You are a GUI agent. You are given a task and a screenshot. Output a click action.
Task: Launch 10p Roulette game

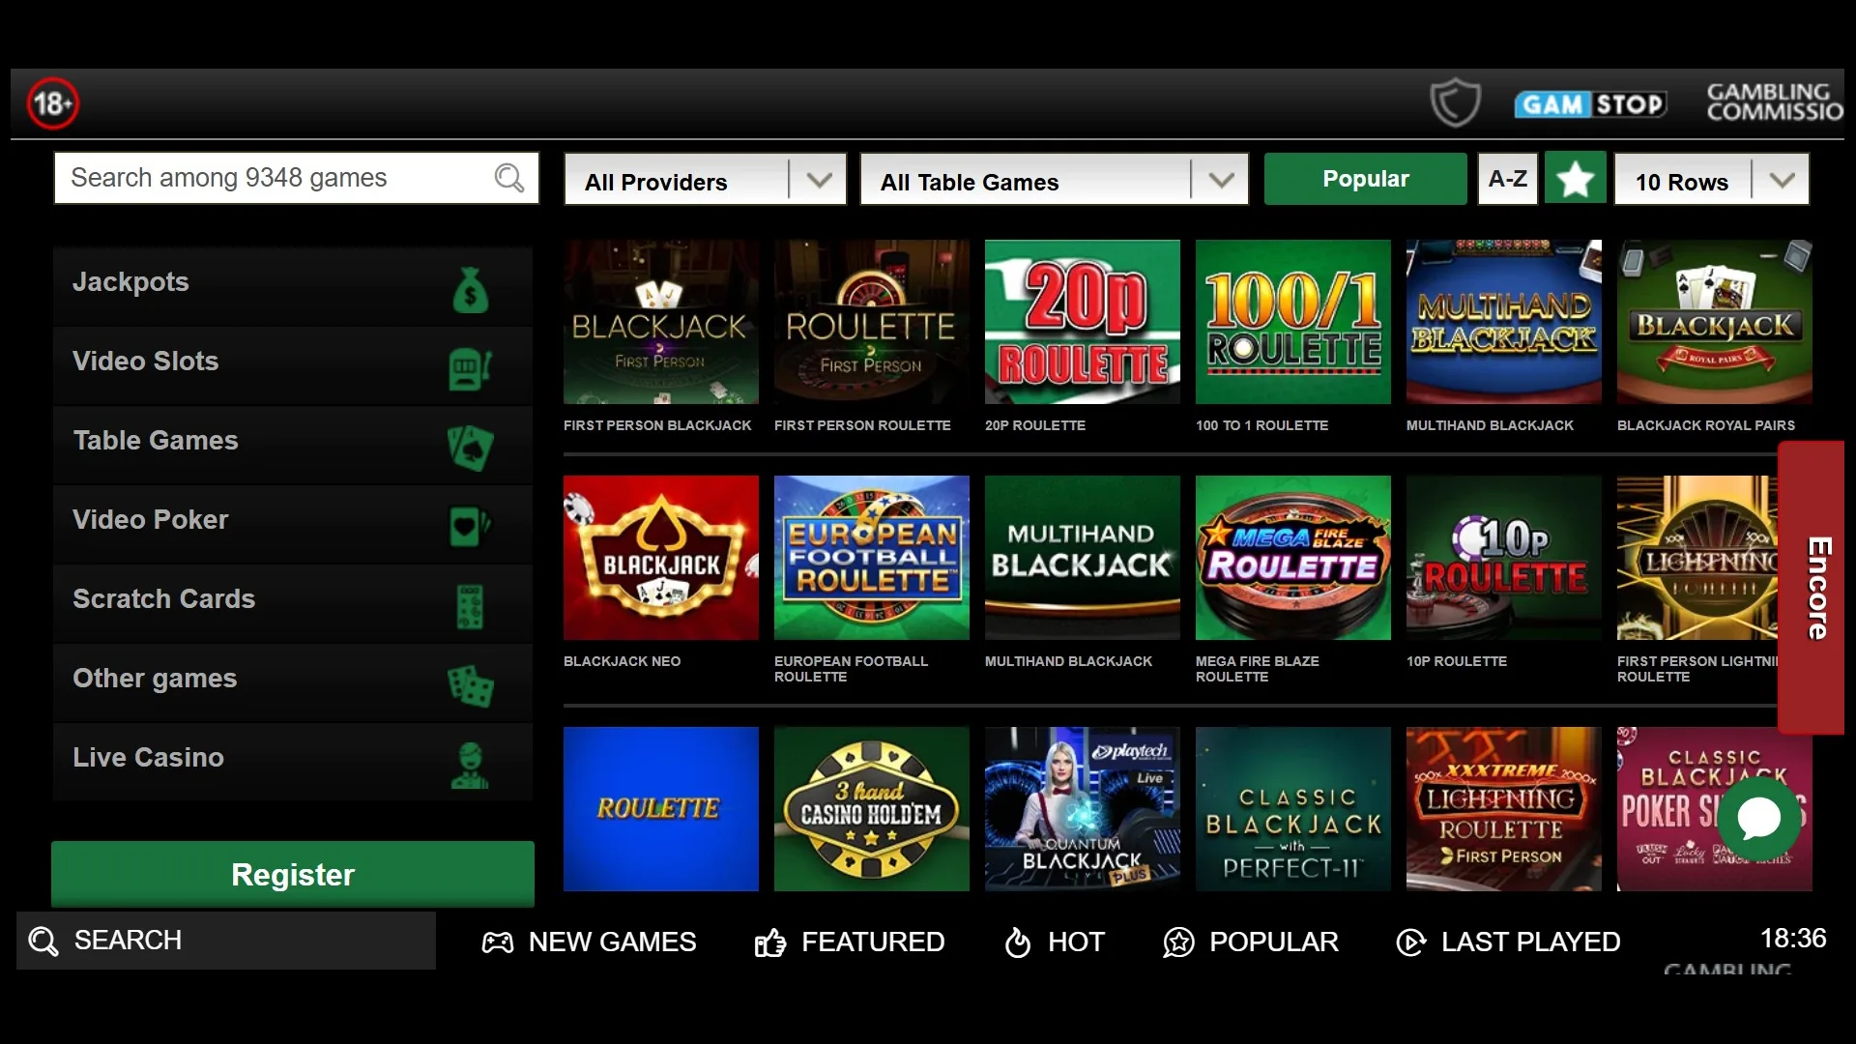1504,558
